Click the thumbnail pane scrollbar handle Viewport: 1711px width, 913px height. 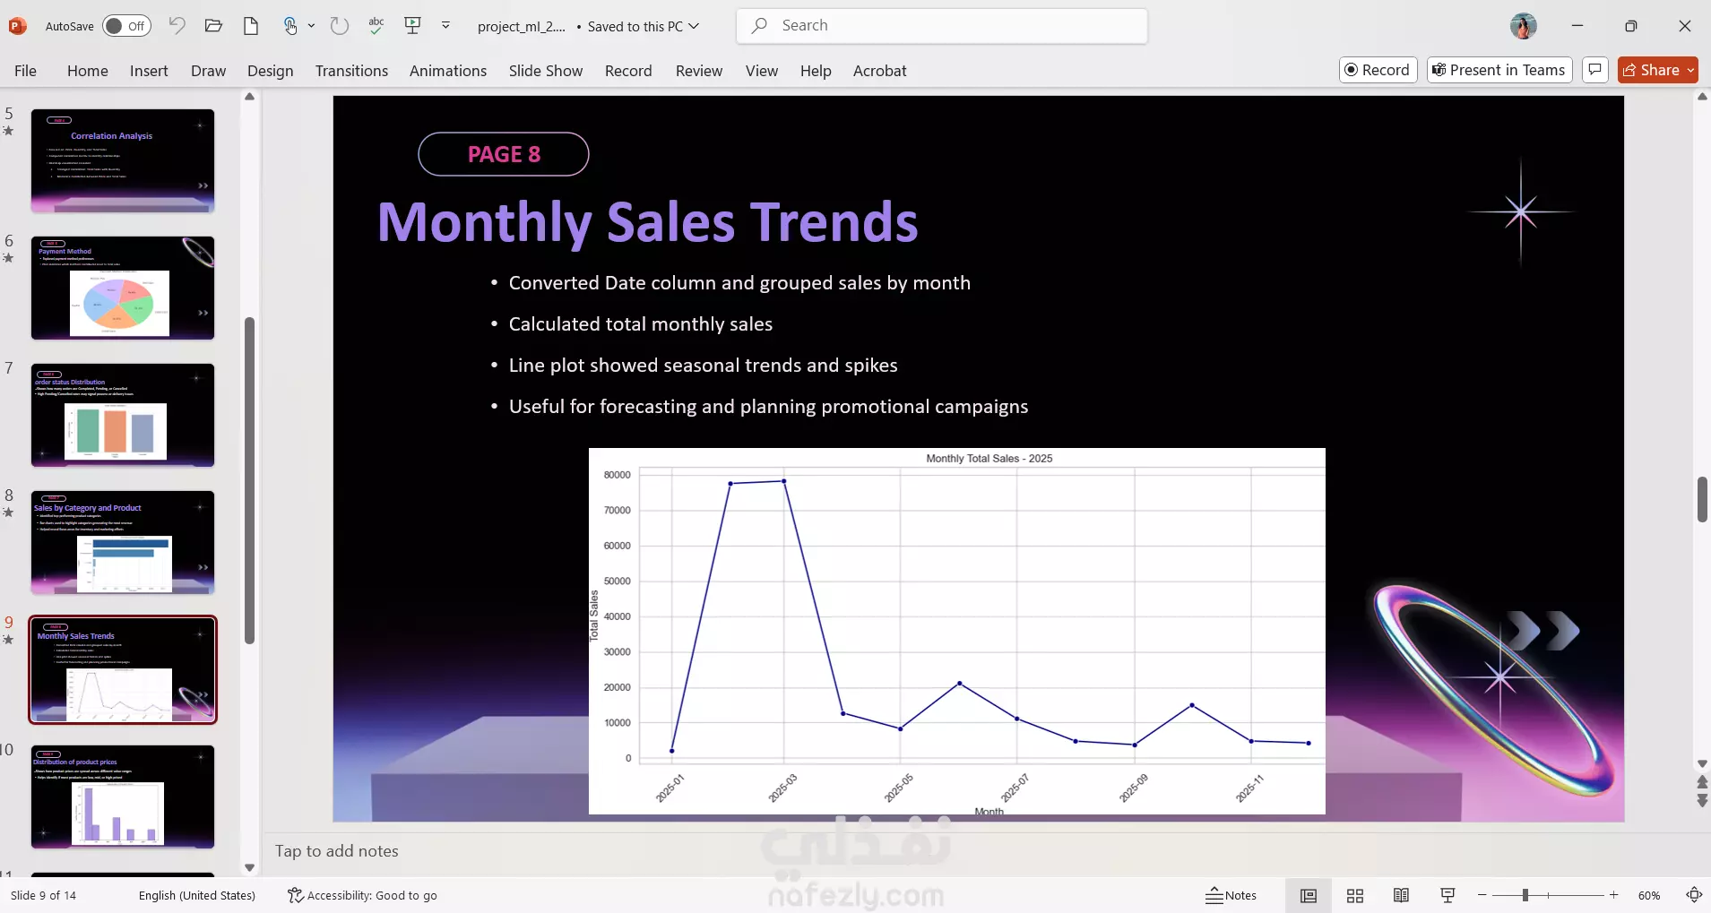click(x=250, y=480)
